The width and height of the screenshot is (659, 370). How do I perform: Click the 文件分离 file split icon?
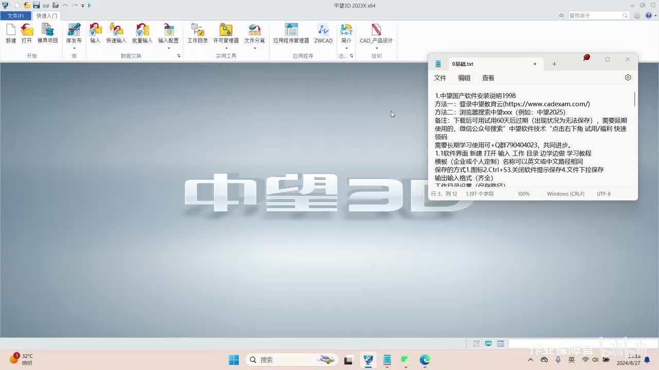pyautogui.click(x=254, y=30)
